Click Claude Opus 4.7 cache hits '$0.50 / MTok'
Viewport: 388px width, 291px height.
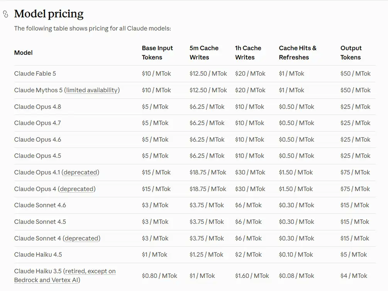(x=297, y=123)
